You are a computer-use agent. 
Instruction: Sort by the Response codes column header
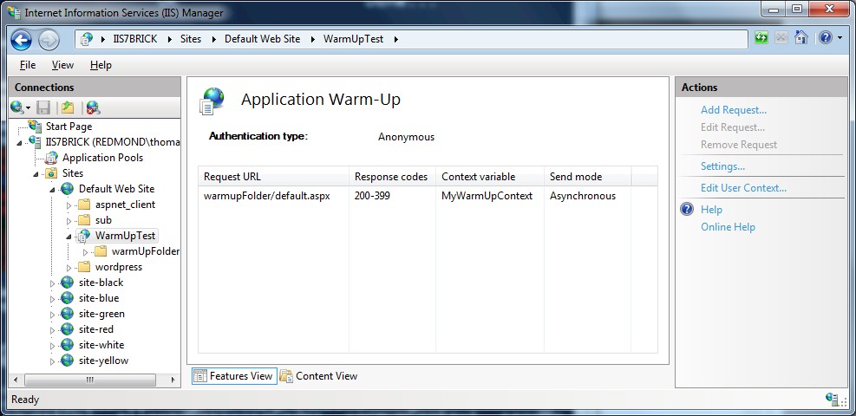pos(393,177)
